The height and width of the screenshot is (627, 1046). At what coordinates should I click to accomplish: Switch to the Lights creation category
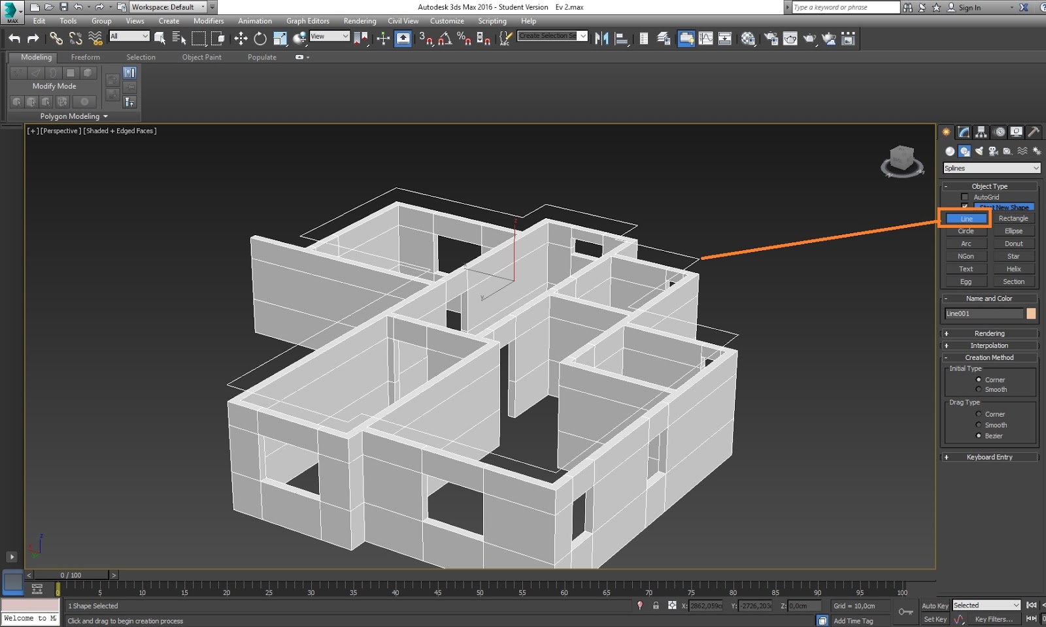click(x=979, y=151)
